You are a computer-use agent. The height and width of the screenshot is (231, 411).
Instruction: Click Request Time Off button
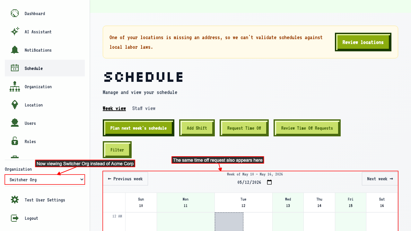(x=244, y=128)
